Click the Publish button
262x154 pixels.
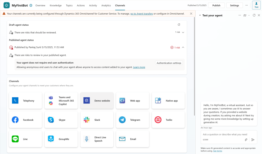[216, 5]
